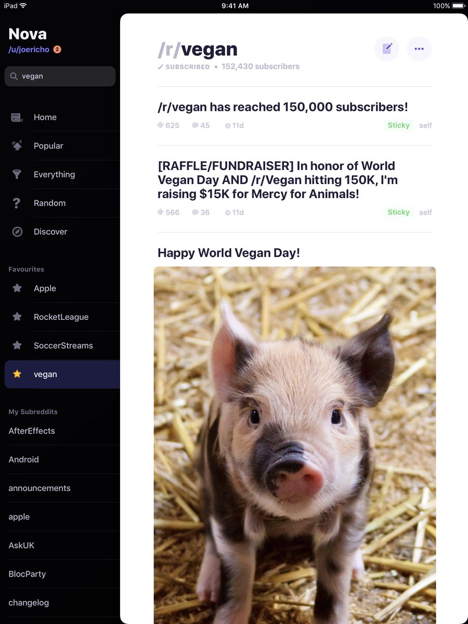Open the 'Happy World Vegan Day!' post title

[229, 253]
